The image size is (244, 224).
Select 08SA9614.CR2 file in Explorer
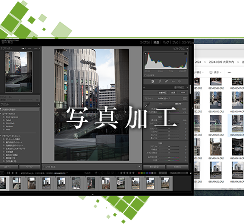tap(216, 149)
